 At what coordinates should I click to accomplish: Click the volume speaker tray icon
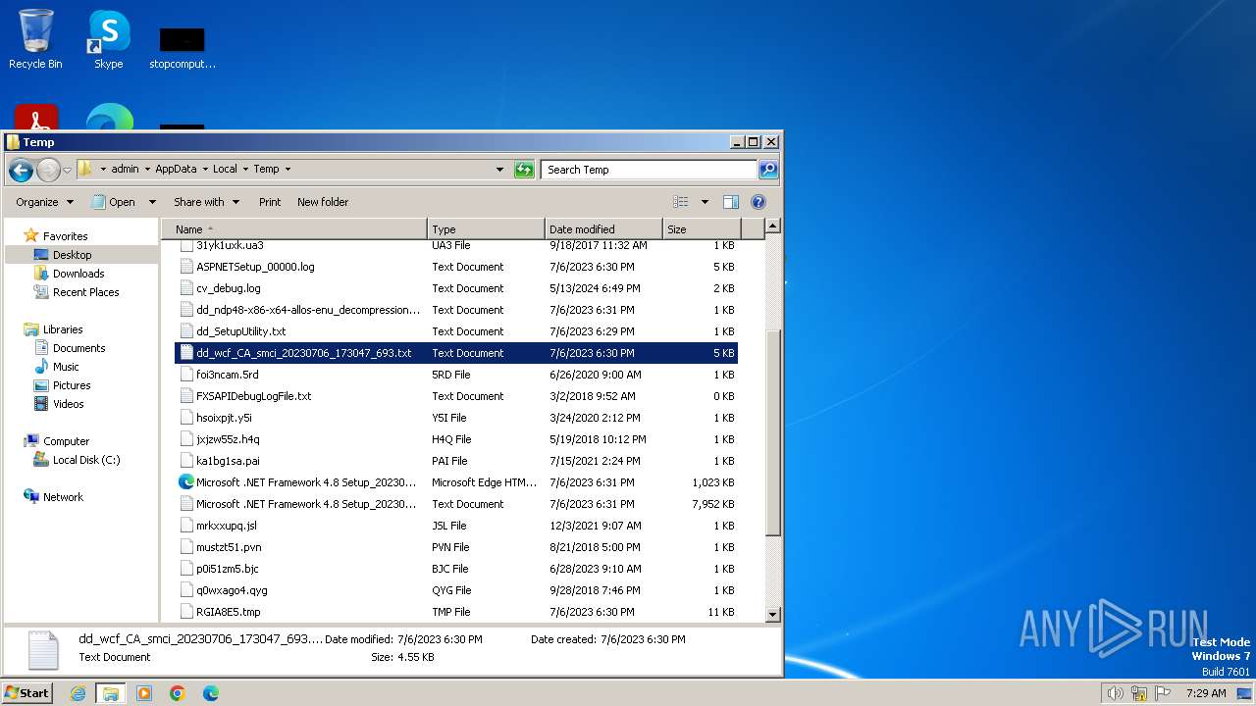pyautogui.click(x=1115, y=693)
